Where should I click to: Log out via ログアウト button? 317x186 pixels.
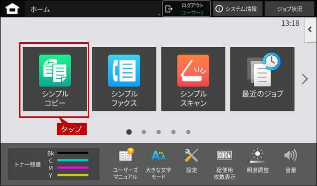(186, 8)
